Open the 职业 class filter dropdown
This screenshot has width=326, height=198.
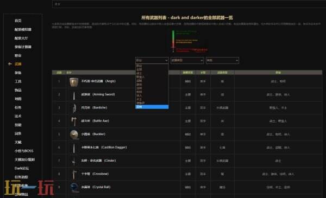click(x=152, y=60)
